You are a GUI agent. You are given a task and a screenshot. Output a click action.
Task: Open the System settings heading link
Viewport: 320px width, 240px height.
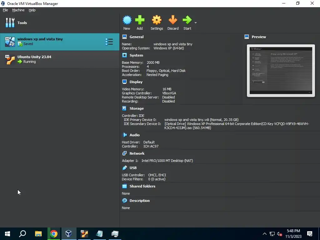(136, 55)
